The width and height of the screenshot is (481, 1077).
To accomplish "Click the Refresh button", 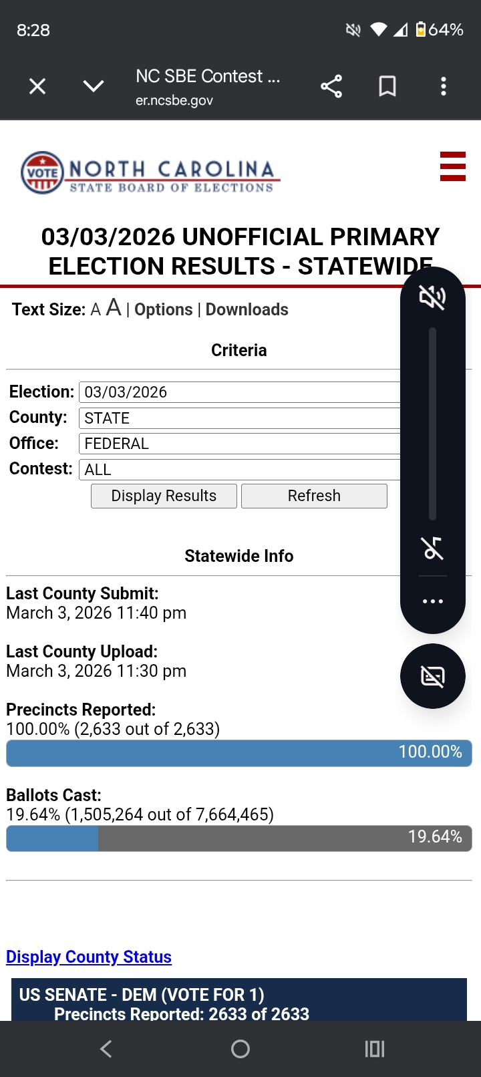I will (314, 496).
